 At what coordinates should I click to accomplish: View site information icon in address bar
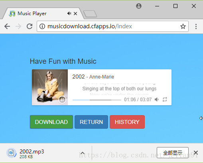42,26
